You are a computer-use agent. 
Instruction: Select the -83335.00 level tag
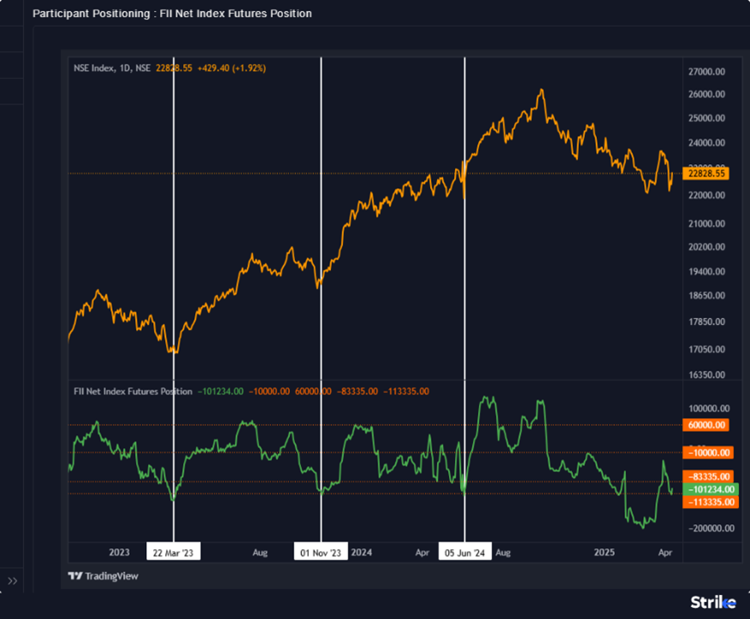(710, 476)
